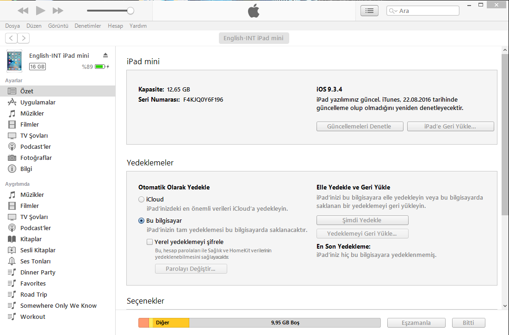Open Ses Tonları bell icon in the sidebar
The height and width of the screenshot is (335, 509).
coord(12,262)
